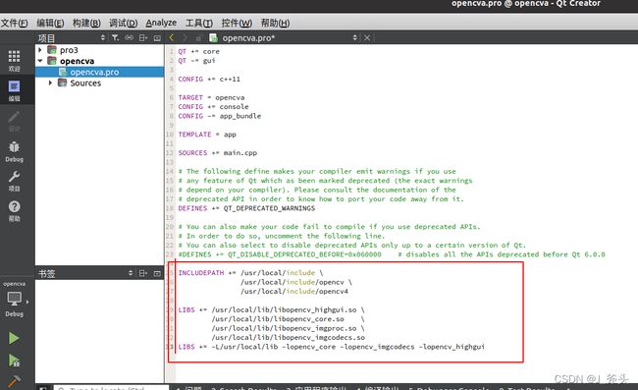The width and height of the screenshot is (638, 390).
Task: Click opencva.pro file icon in editor toolbar
Action: [213, 38]
